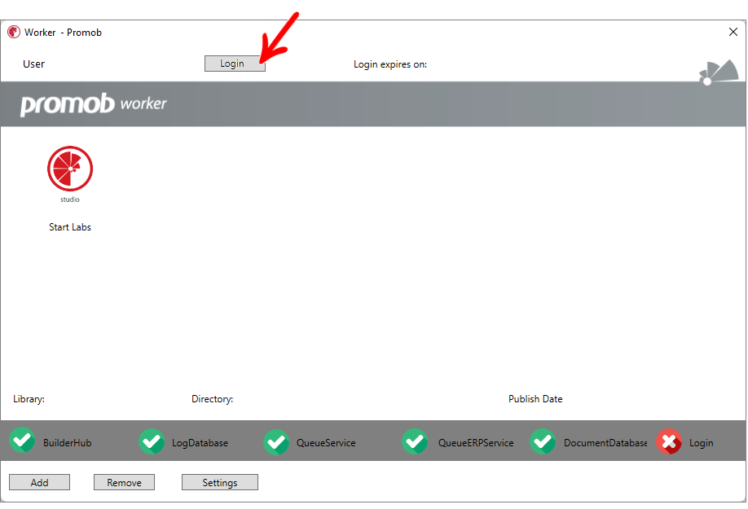Click the QueueERPService green check status icon
The width and height of the screenshot is (748, 509).
[415, 441]
